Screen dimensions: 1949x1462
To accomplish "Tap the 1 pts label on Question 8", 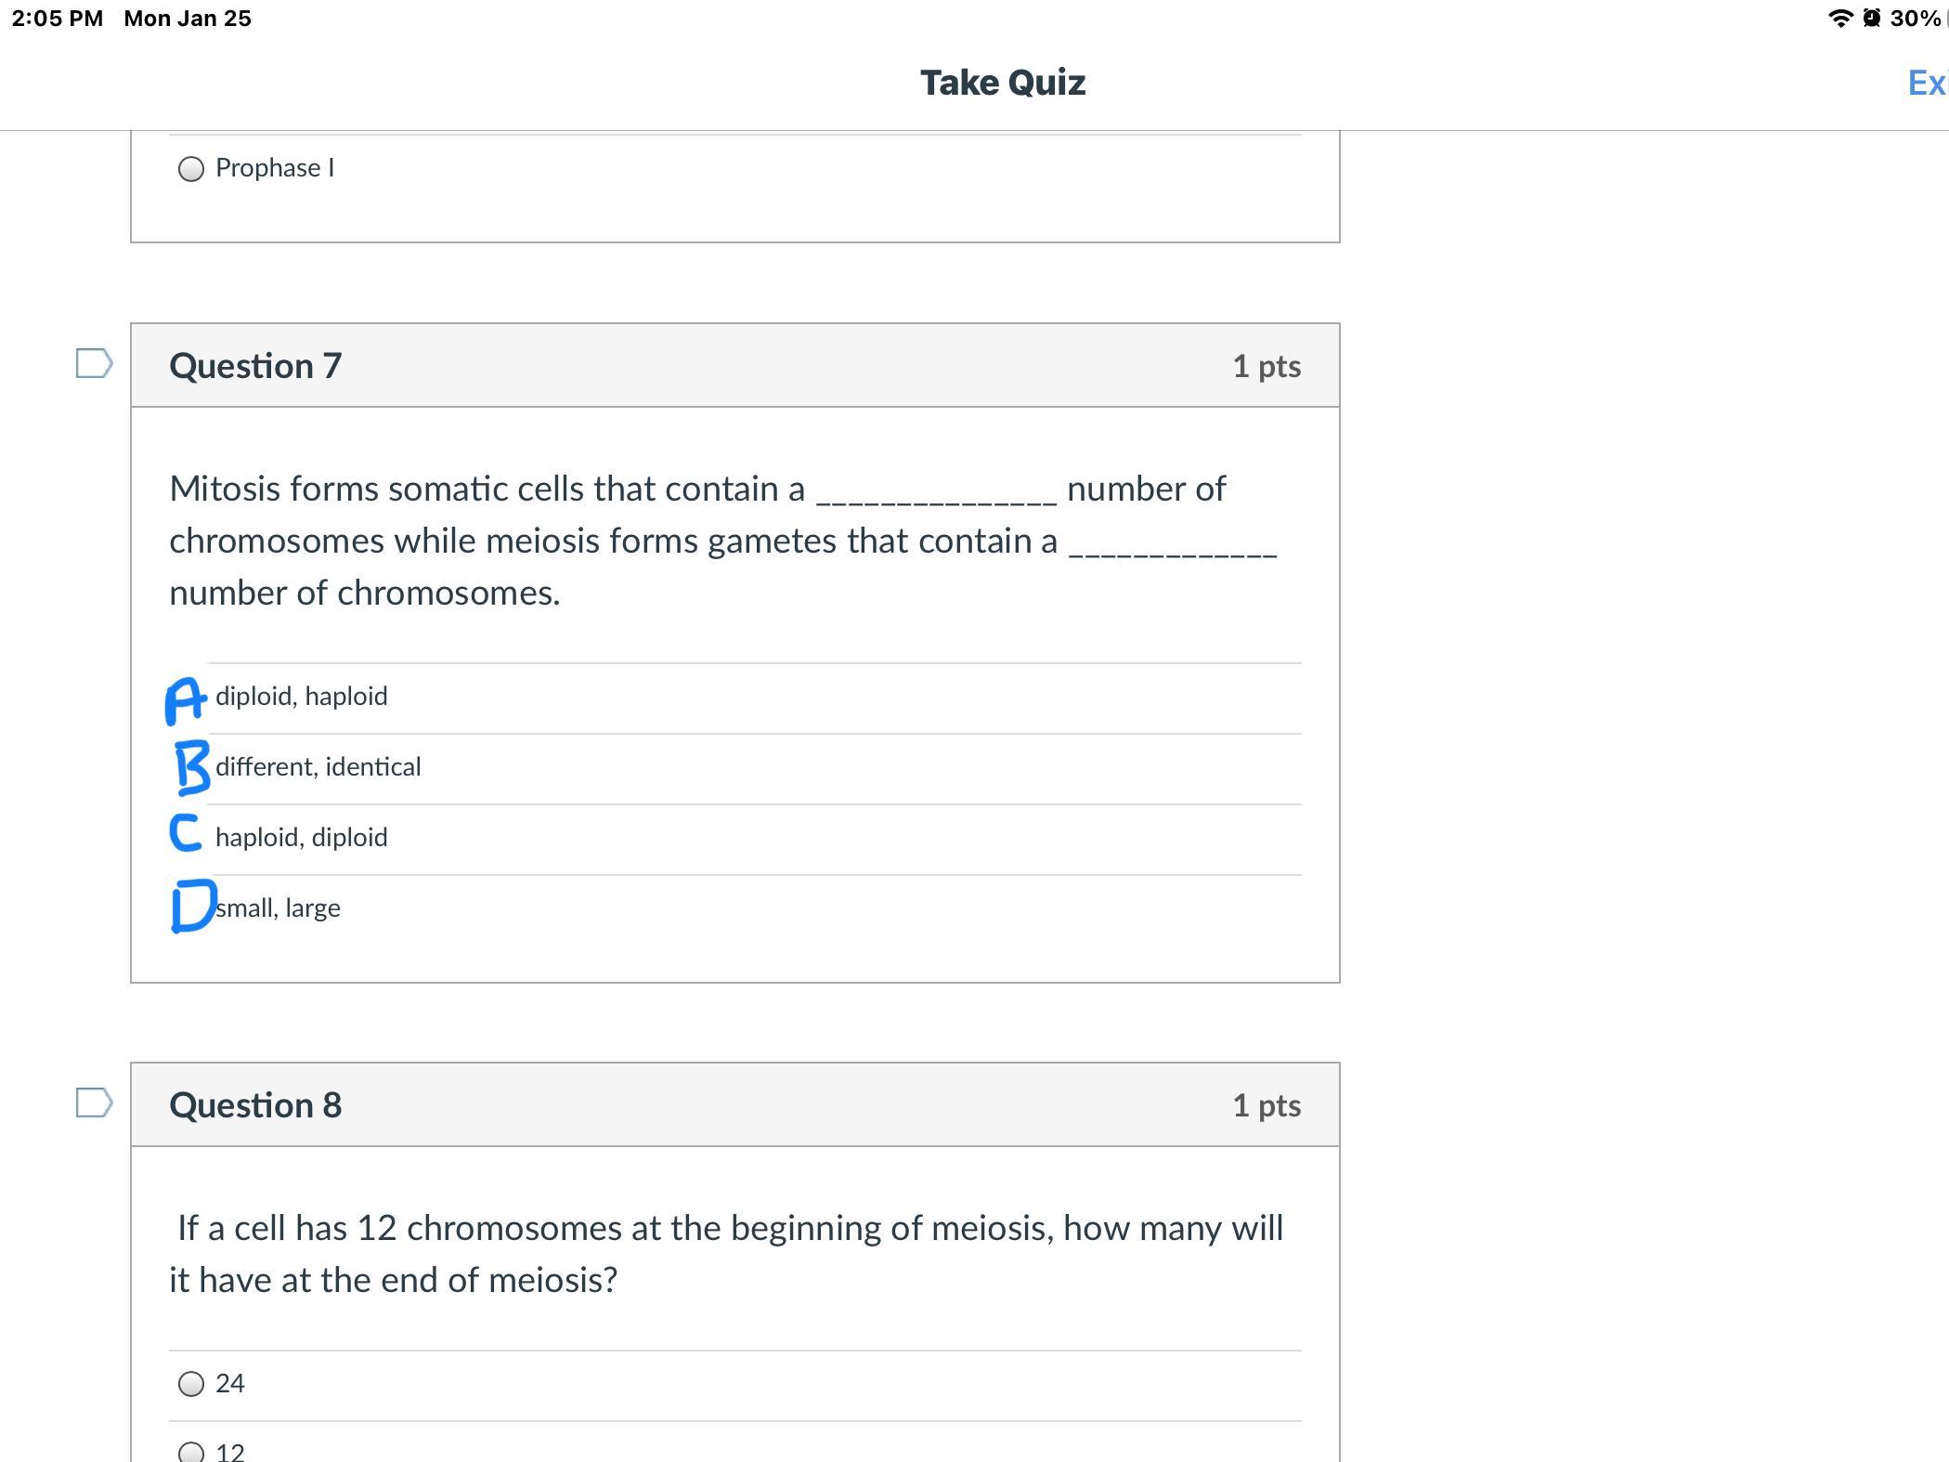I will (1266, 1105).
